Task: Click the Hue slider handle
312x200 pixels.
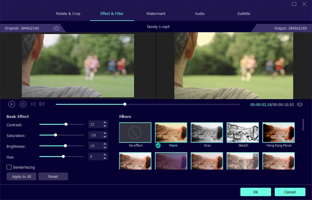Action: (63, 156)
